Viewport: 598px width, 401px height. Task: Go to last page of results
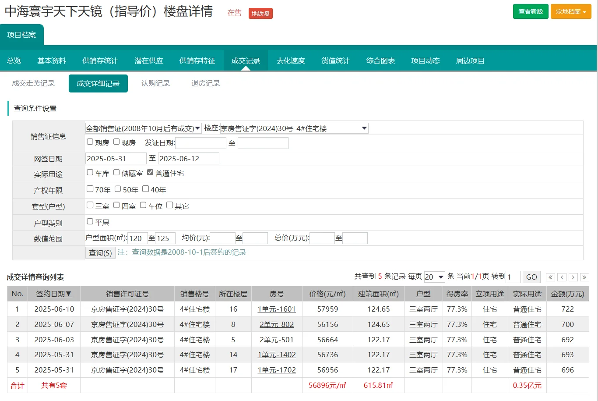[x=584, y=277]
